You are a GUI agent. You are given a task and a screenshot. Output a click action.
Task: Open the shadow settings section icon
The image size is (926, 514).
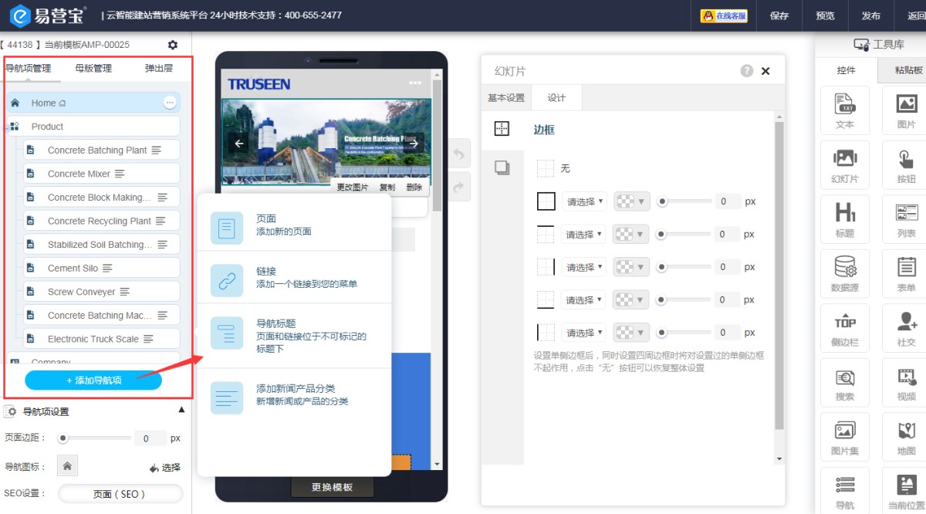point(502,167)
